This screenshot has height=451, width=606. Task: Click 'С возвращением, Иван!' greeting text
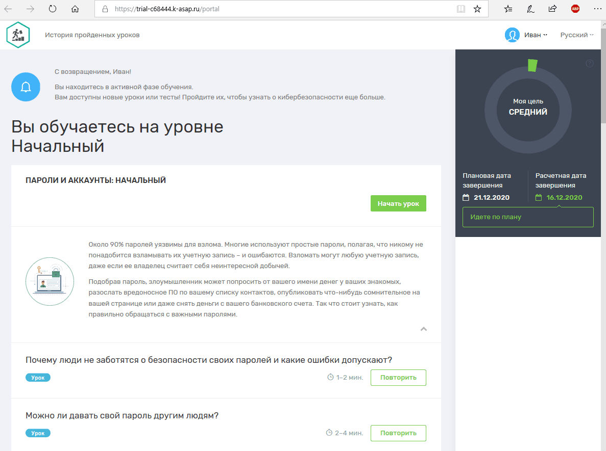[x=93, y=72]
